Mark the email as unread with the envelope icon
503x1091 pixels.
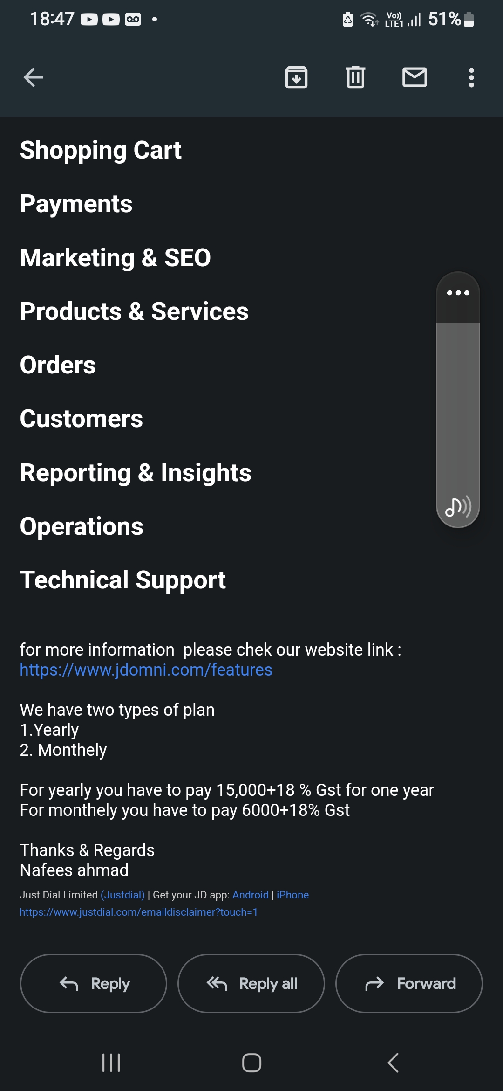pos(415,77)
